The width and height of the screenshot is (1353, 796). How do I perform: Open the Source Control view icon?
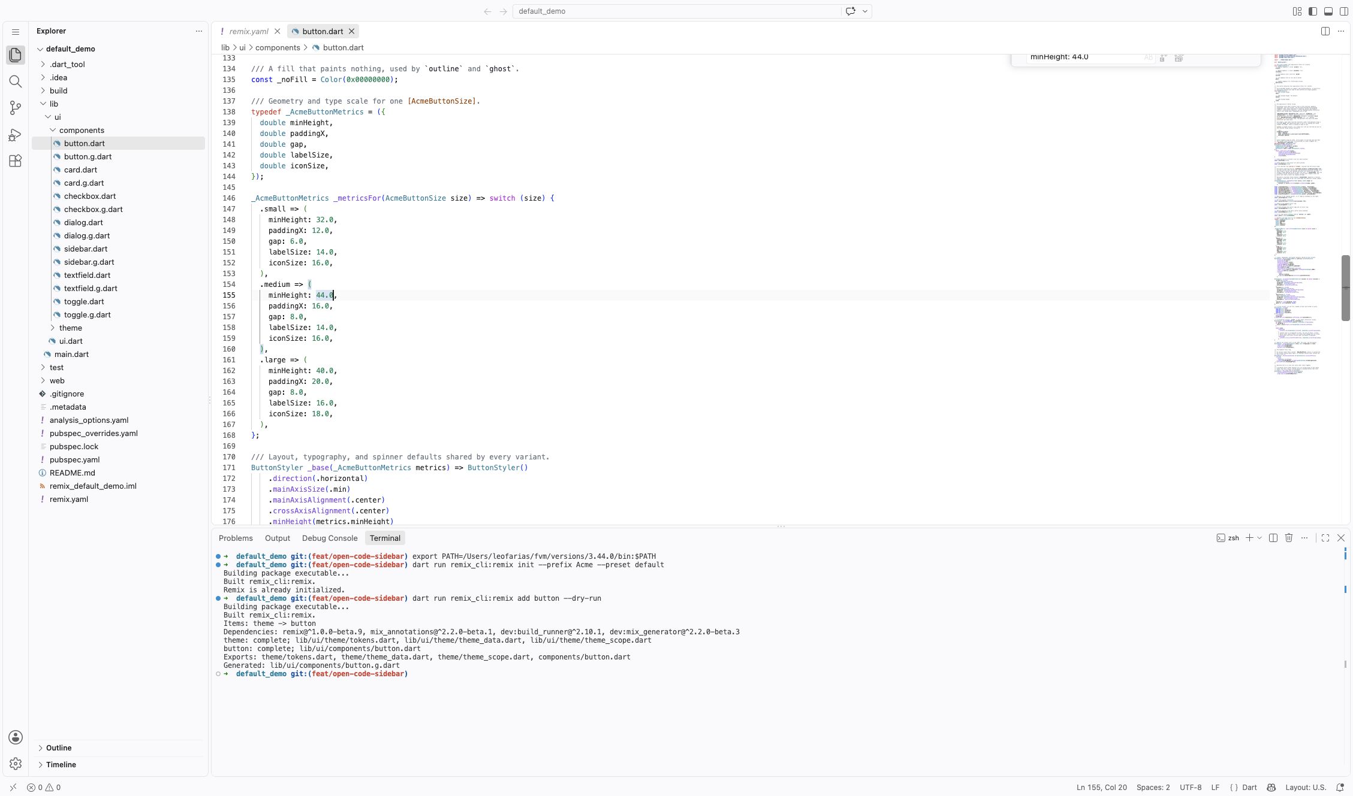tap(16, 108)
